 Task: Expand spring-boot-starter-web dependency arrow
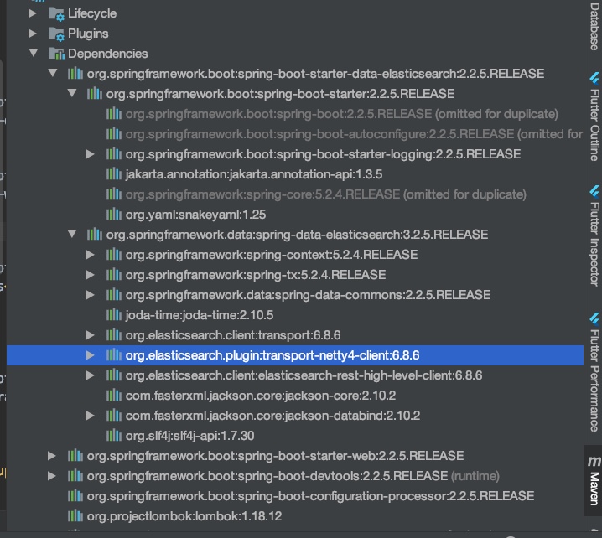point(52,456)
